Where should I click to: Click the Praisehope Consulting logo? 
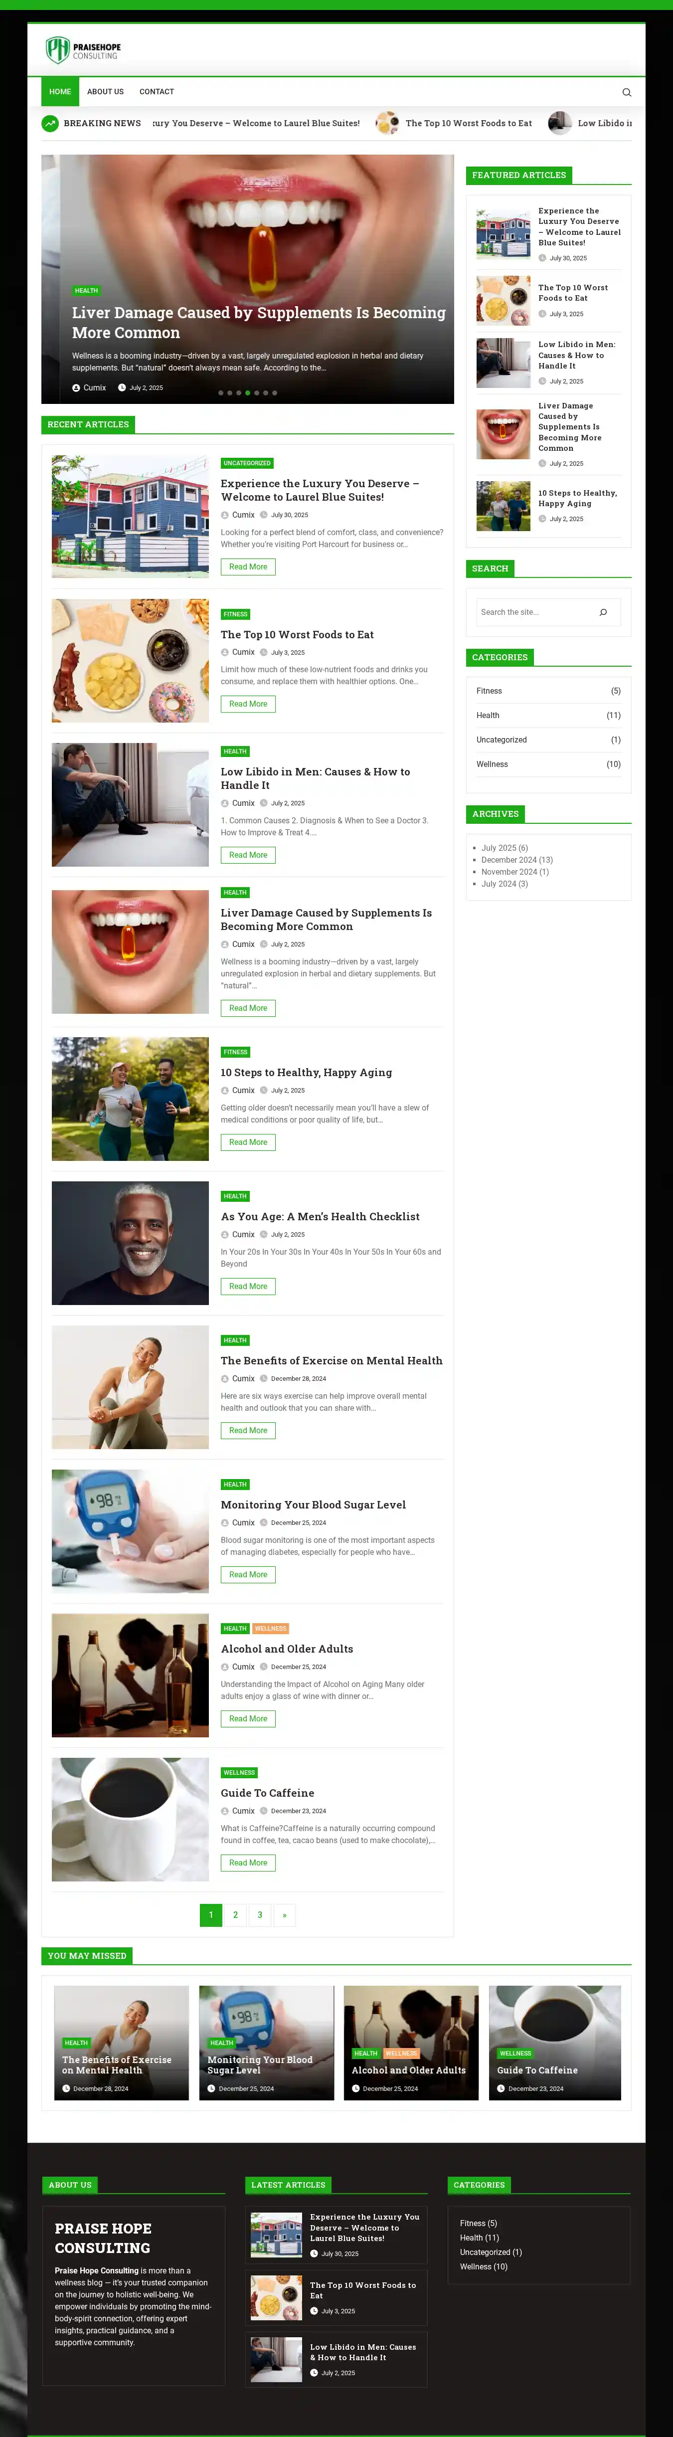tap(83, 49)
